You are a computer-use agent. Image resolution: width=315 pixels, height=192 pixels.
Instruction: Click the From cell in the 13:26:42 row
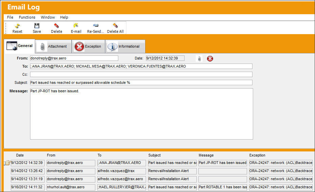click(x=71, y=171)
